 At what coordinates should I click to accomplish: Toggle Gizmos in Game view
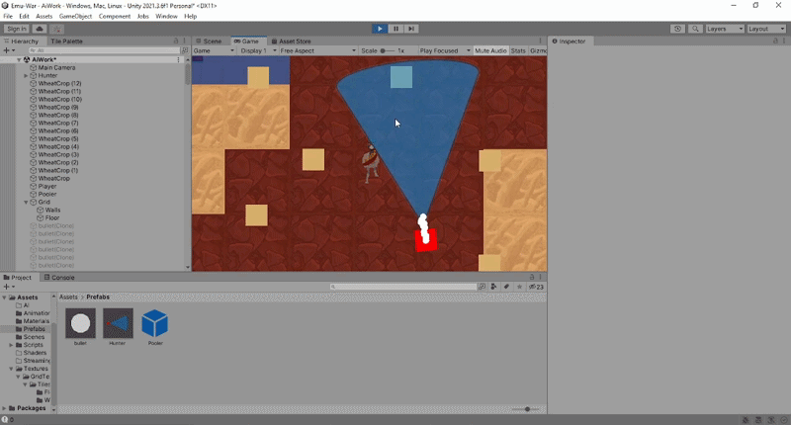coord(538,50)
